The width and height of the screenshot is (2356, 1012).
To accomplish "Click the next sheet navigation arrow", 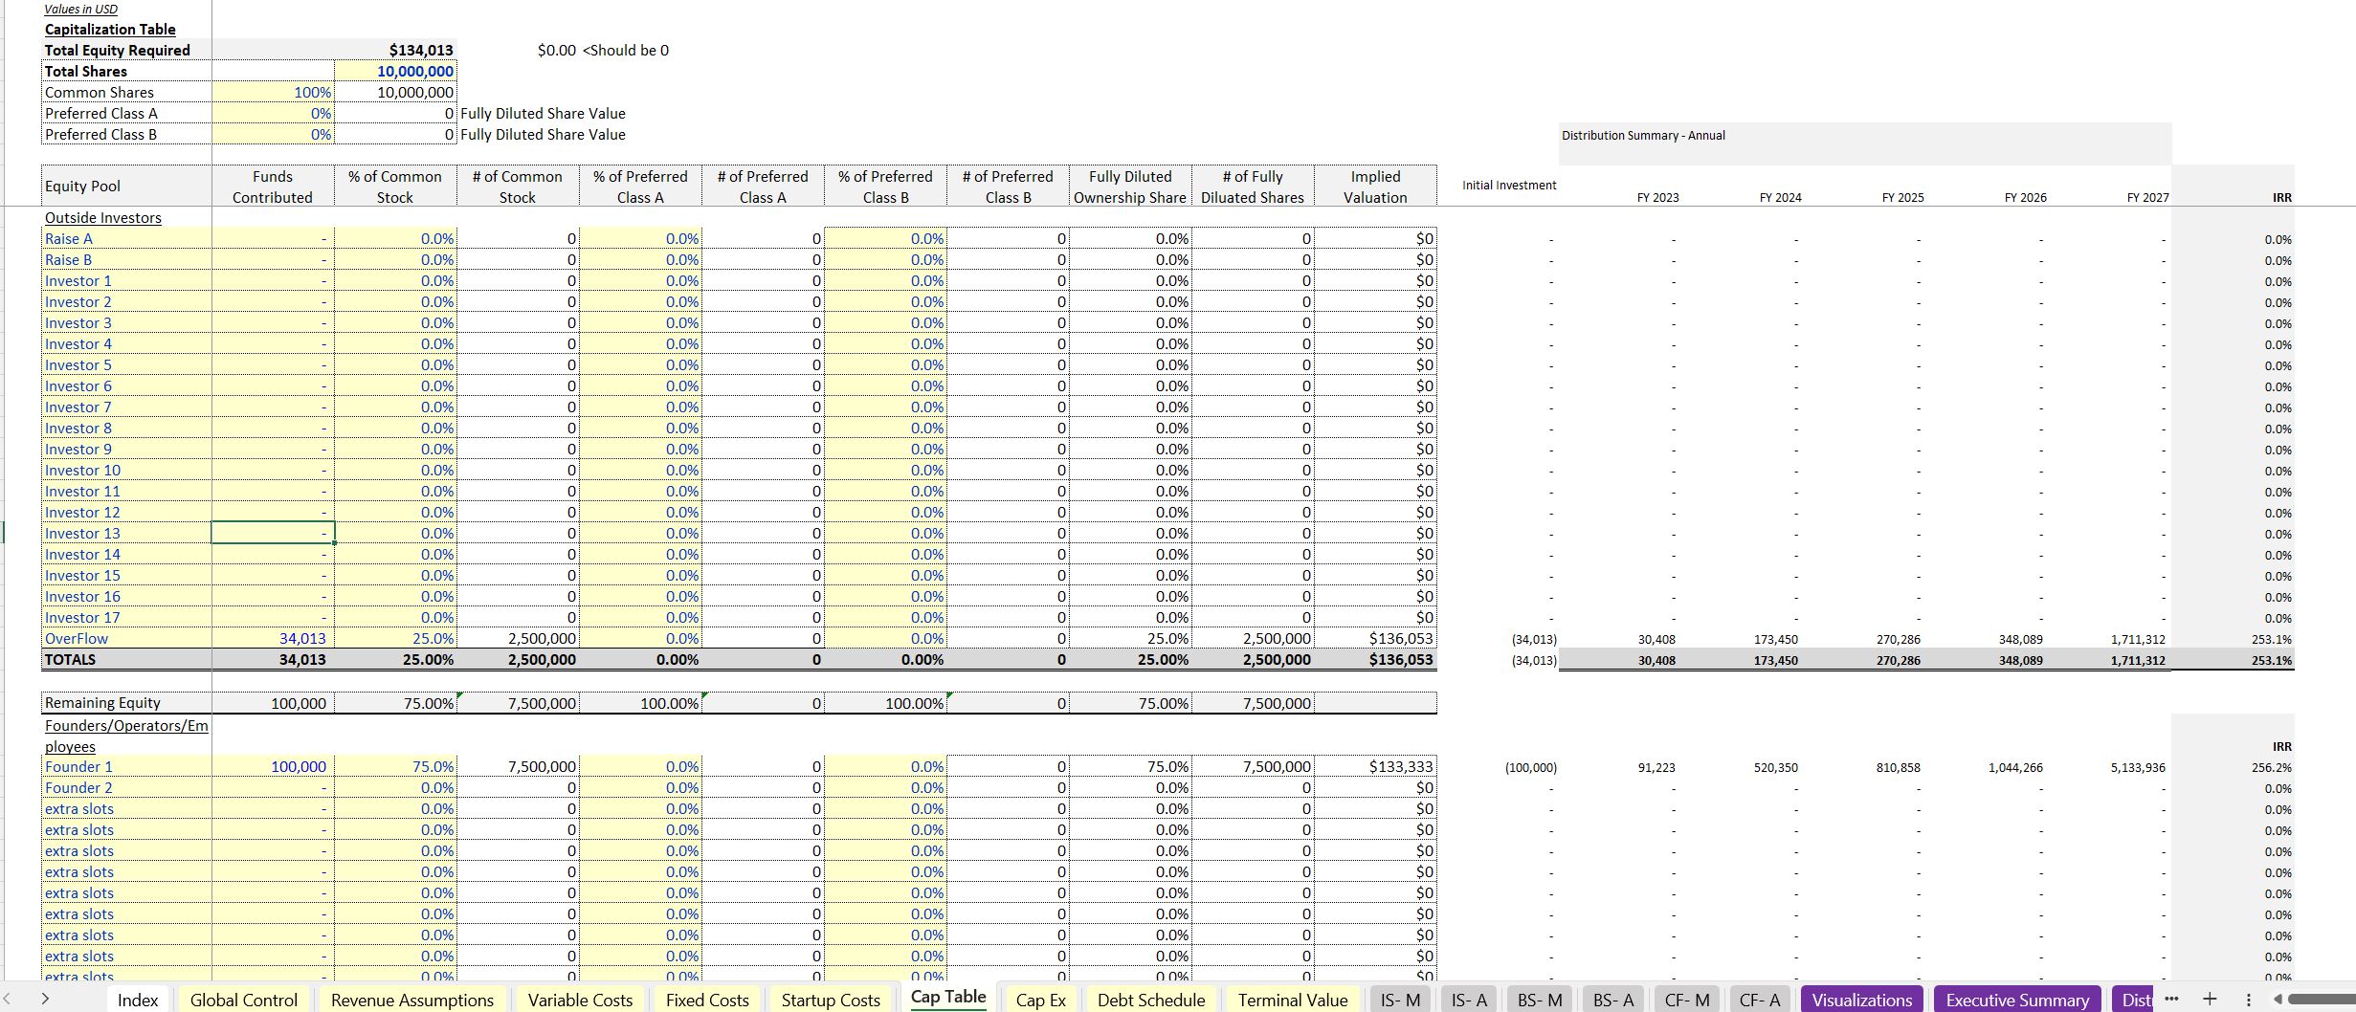I will (x=45, y=1000).
